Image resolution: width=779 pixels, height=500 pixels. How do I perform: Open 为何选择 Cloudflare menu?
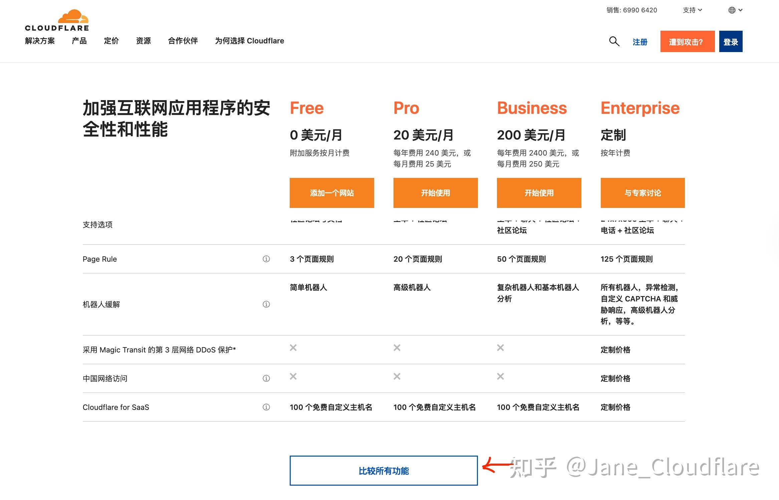249,41
